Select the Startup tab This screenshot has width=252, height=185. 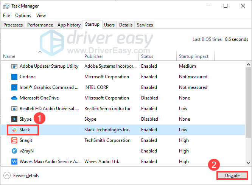pos(92,24)
